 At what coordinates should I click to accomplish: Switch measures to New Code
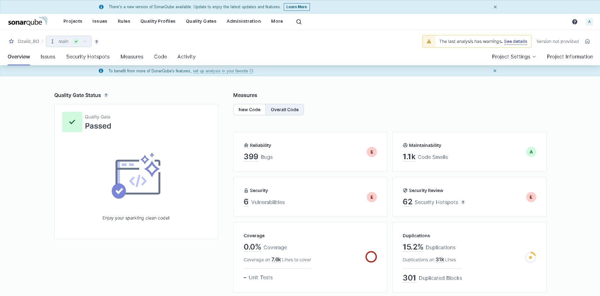[x=249, y=110]
